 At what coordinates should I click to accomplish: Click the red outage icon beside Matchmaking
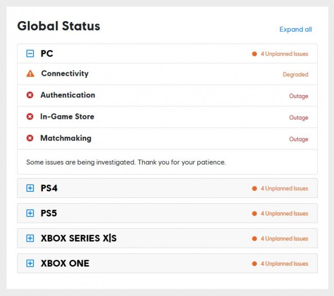click(x=30, y=139)
